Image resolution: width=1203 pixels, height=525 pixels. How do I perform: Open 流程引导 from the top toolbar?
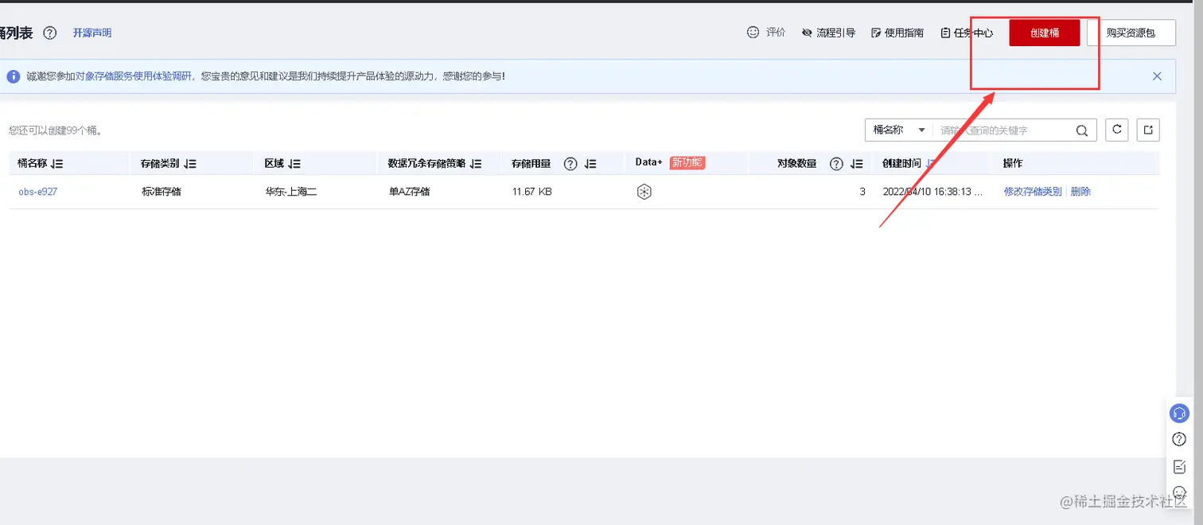point(829,33)
